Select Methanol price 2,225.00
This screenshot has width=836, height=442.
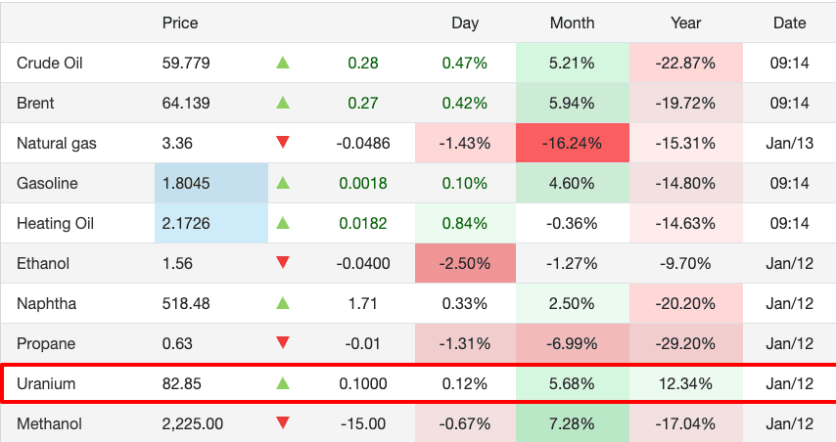(193, 423)
